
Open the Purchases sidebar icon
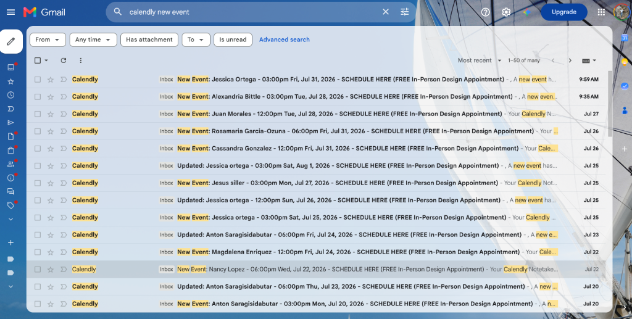(11, 150)
